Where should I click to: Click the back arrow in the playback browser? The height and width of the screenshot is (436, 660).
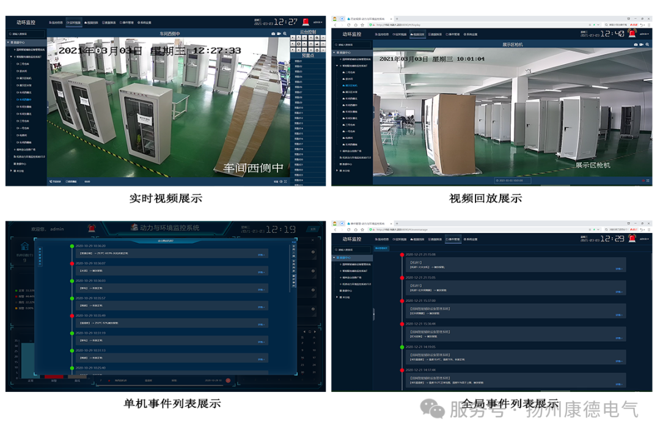pos(335,25)
